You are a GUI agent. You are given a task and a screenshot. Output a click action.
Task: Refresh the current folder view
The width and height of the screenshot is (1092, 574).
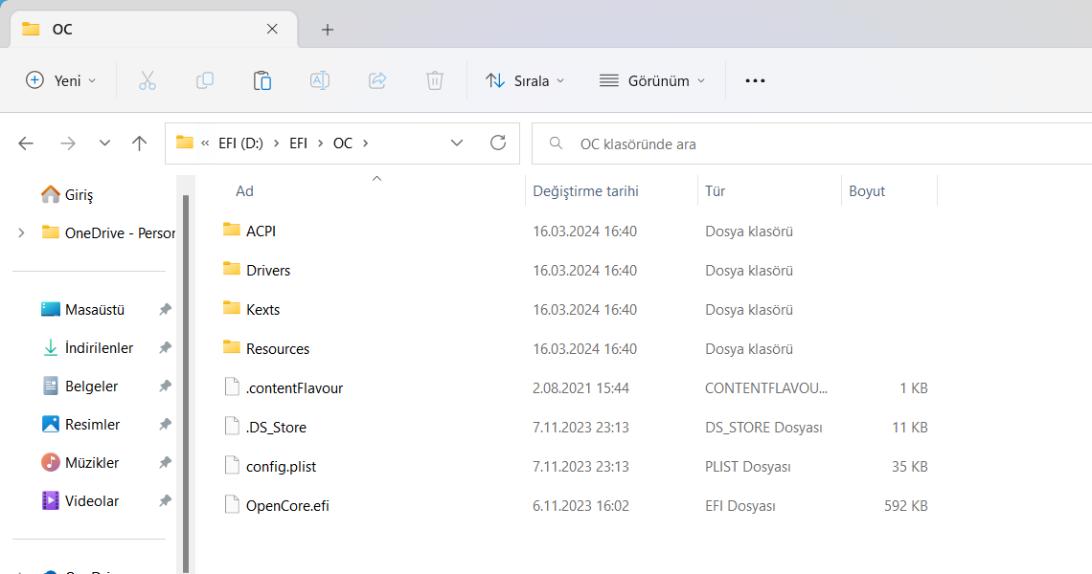pyautogui.click(x=497, y=143)
